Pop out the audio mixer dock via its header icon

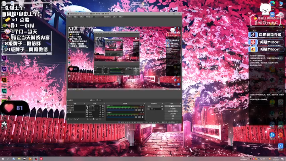coord(145,103)
